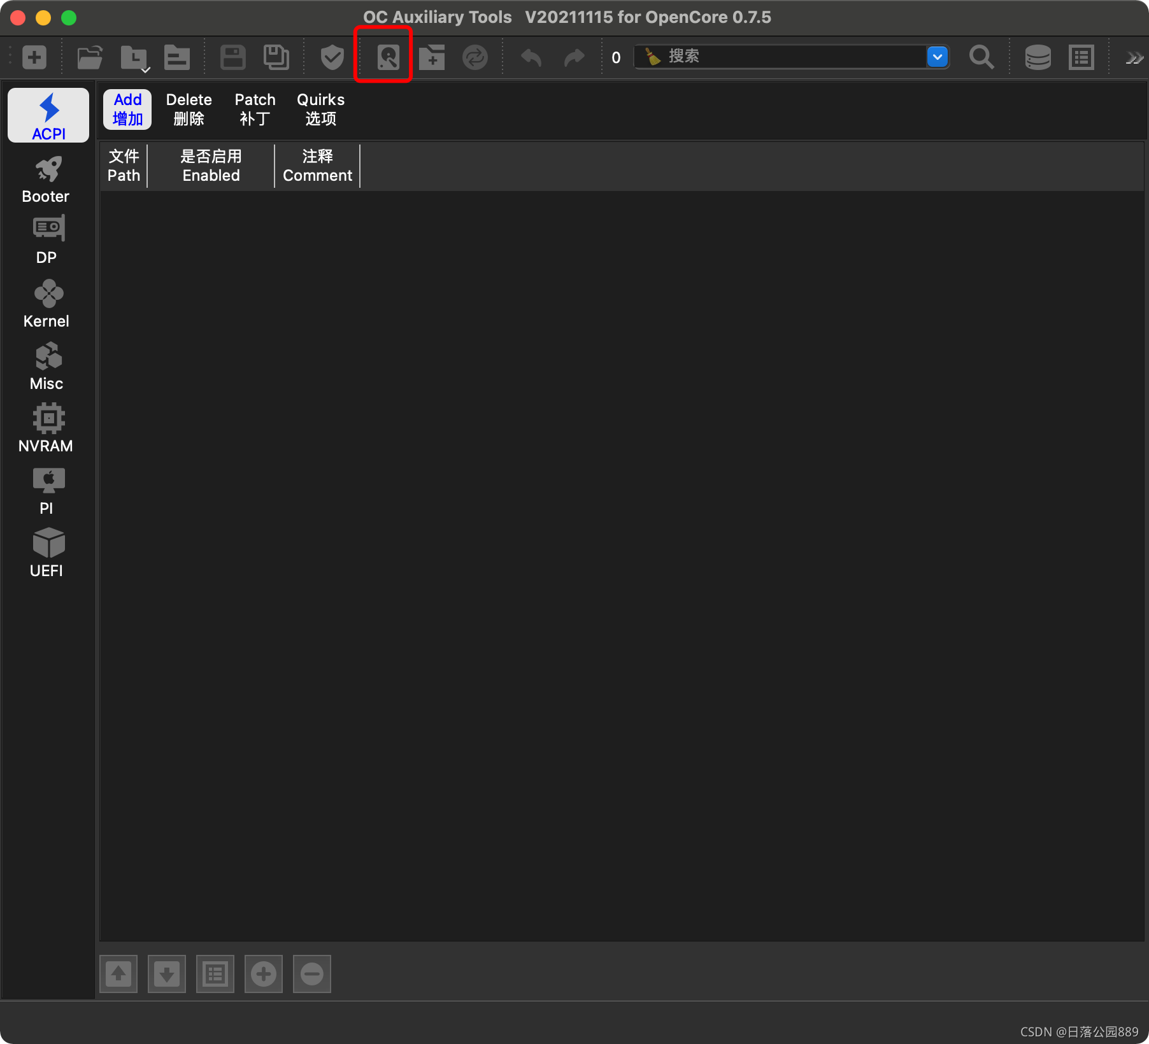Click the bottom list icon button
Screen dimensions: 1149x1044
coord(215,974)
